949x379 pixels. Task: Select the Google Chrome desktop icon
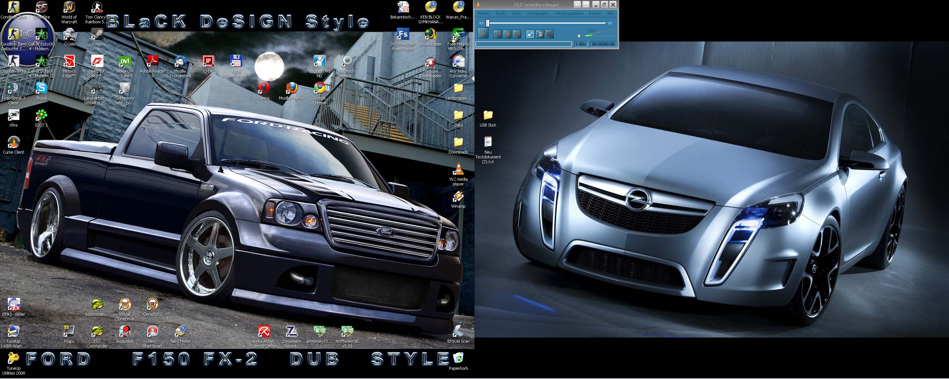point(319,89)
